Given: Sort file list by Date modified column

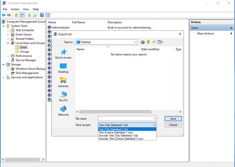Looking at the screenshot, I should 157,49.
